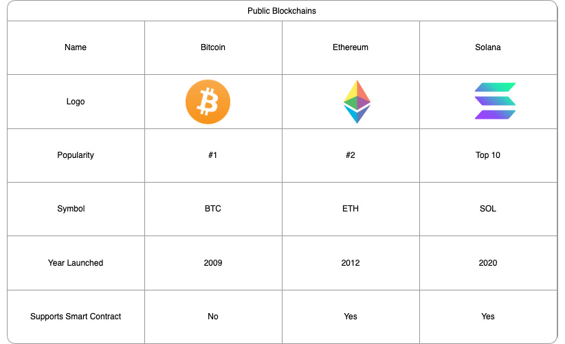Select the Public Blockchains table title
The height and width of the screenshot is (344, 565).
[x=282, y=11]
